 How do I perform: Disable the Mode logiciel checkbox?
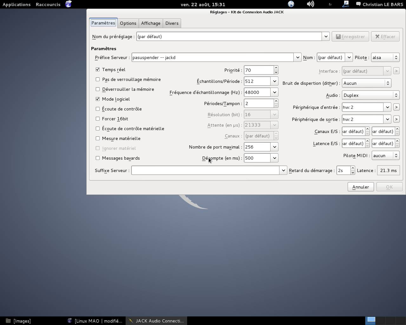point(98,99)
